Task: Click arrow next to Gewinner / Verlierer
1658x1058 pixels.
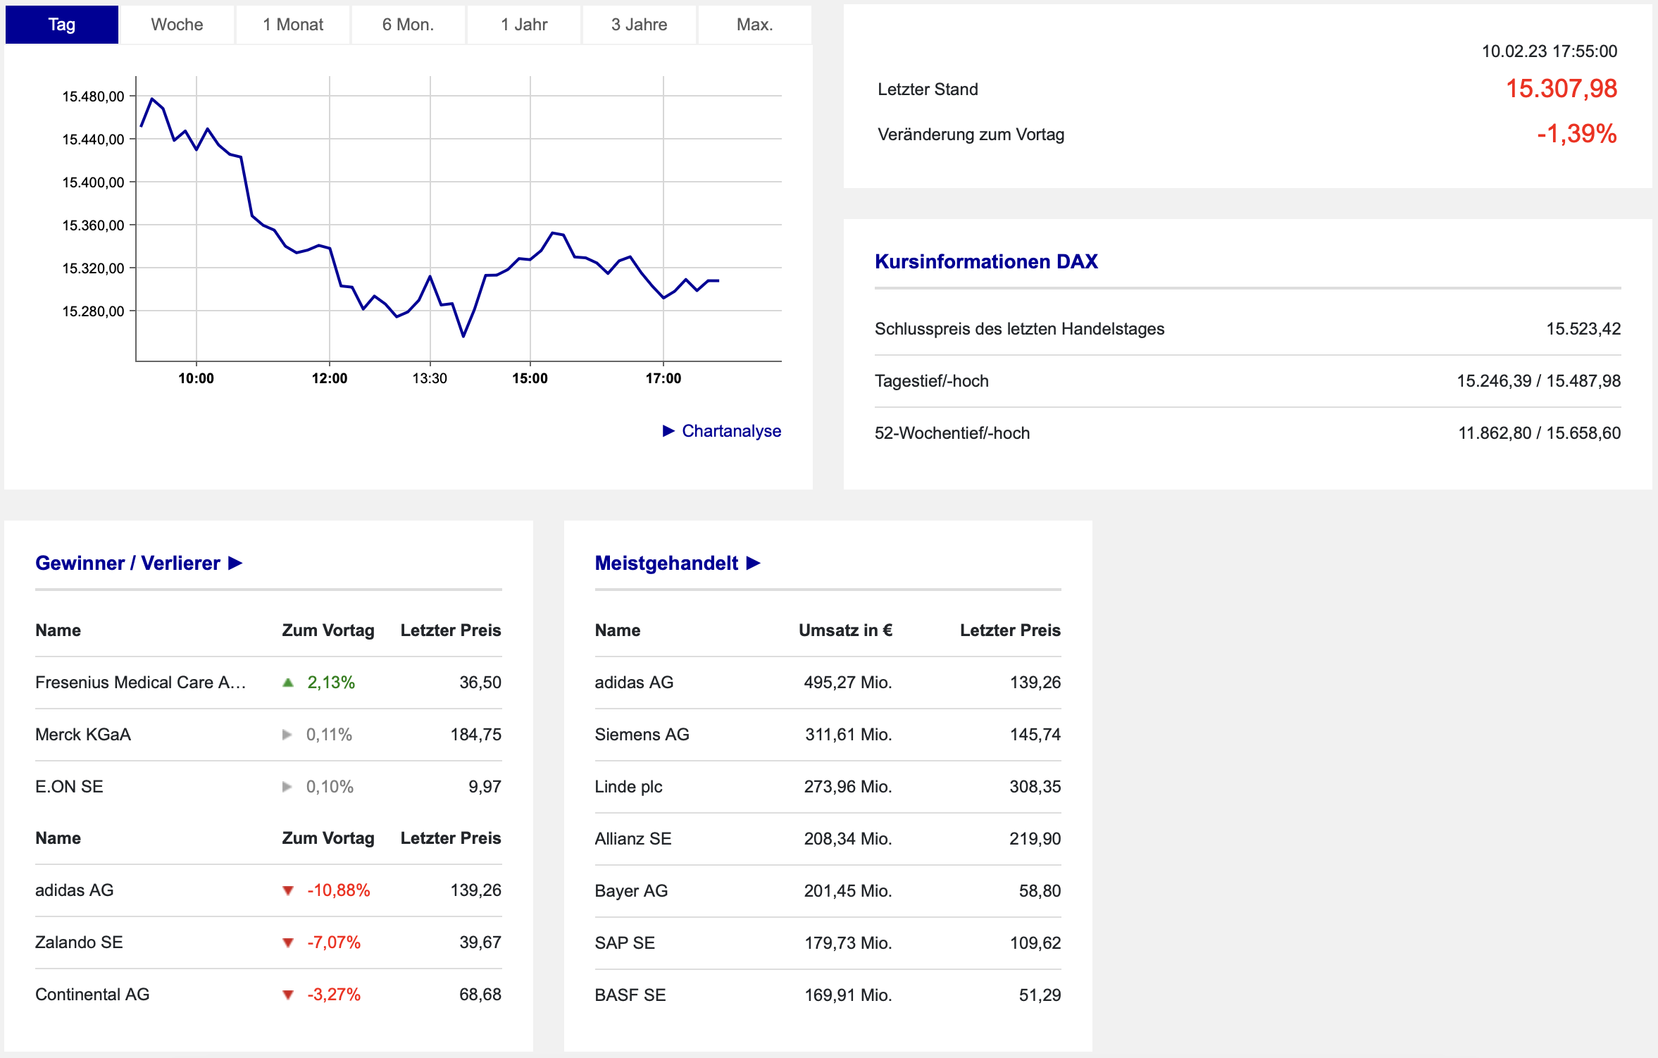Action: click(235, 564)
